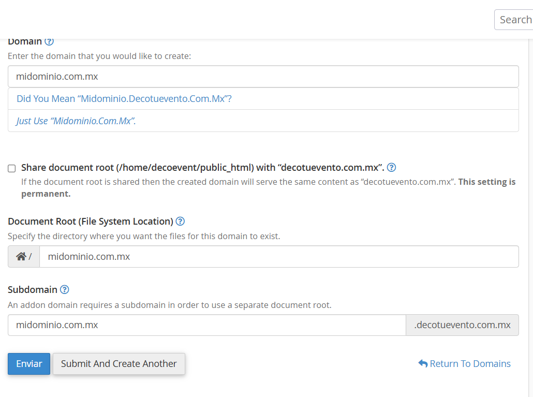Open help for Share document root option
Viewport: 533px width, 397px height.
[x=392, y=167]
